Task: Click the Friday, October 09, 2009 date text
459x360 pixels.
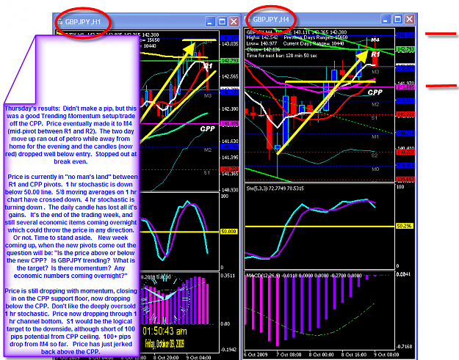Action: (x=165, y=344)
